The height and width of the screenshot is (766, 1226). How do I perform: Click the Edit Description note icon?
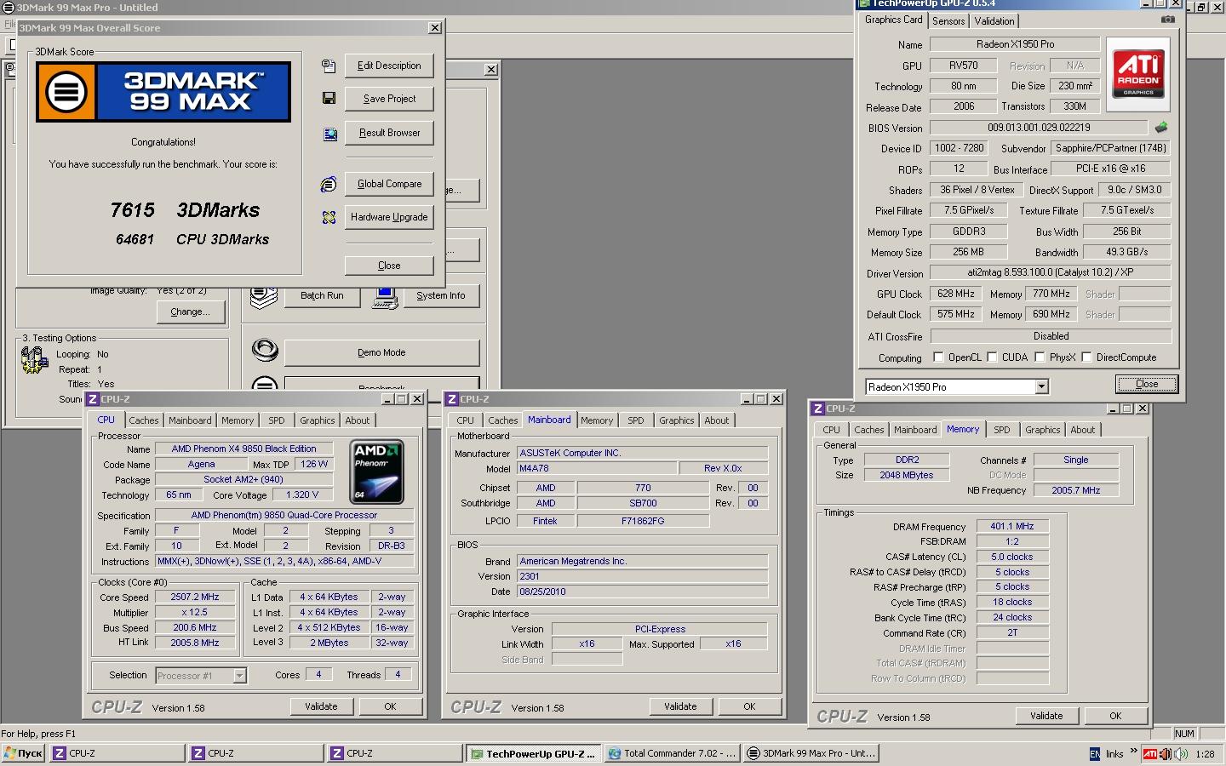coord(329,66)
